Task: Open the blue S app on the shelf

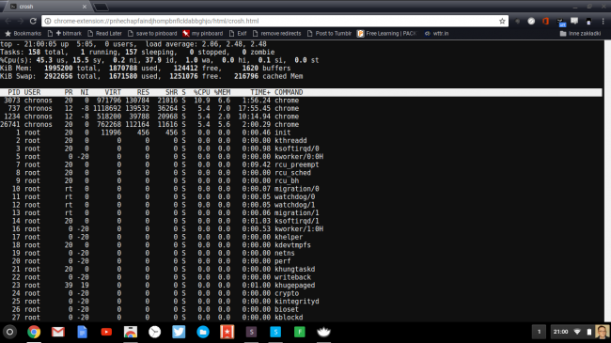Action: pos(275,332)
